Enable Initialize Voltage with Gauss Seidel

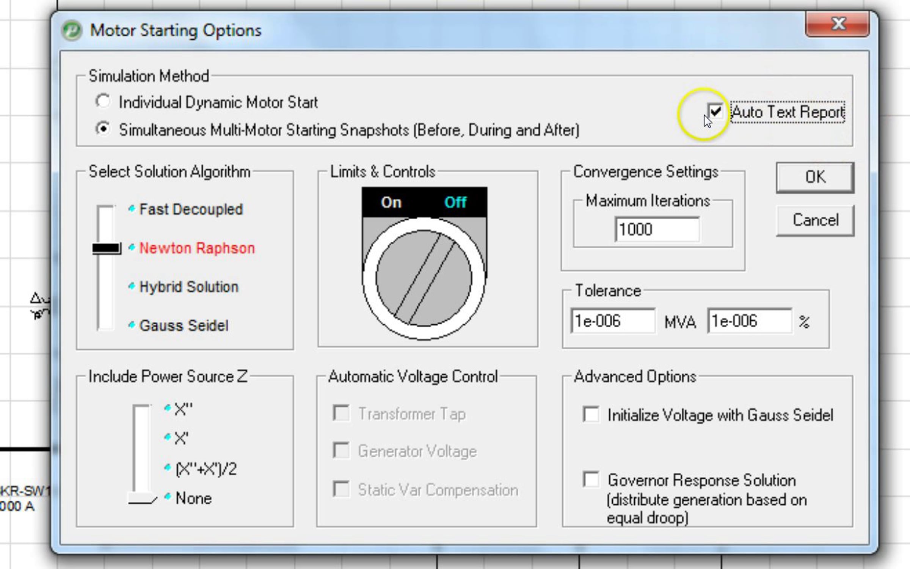tap(591, 414)
